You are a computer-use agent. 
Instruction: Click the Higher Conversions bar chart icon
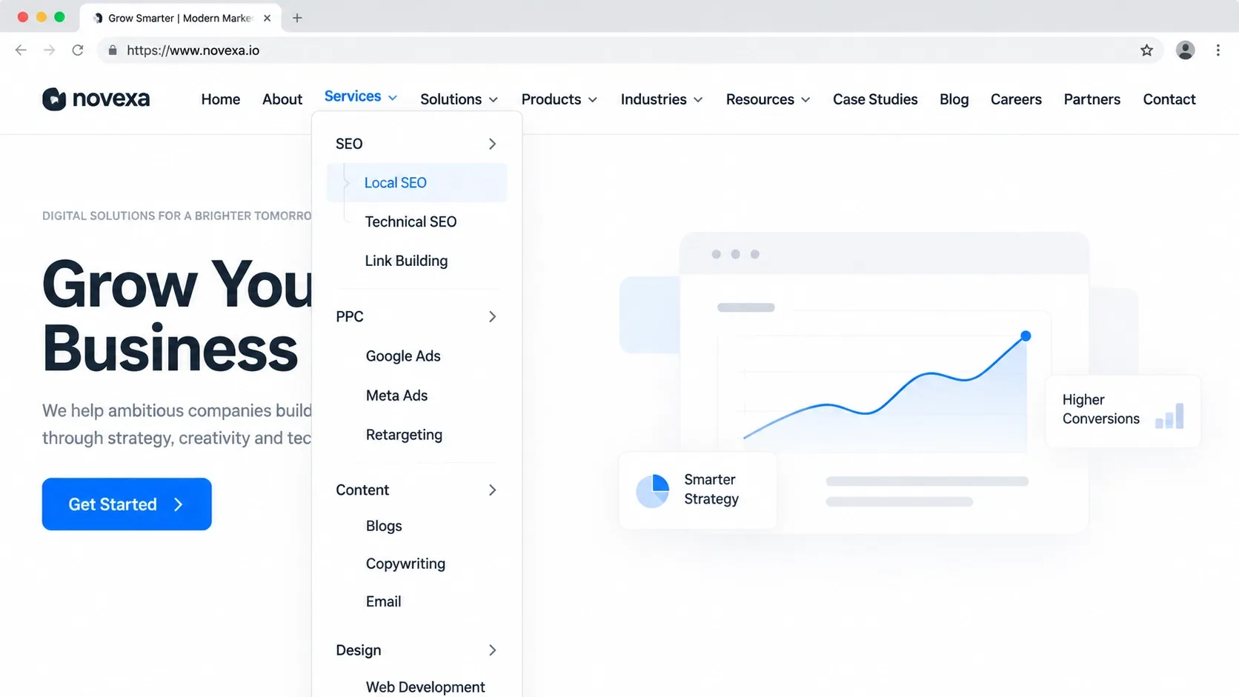tap(1169, 416)
